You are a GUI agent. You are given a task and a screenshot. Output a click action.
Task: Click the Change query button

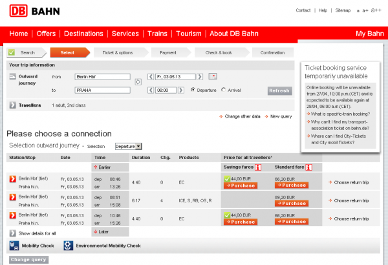[x=28, y=260]
